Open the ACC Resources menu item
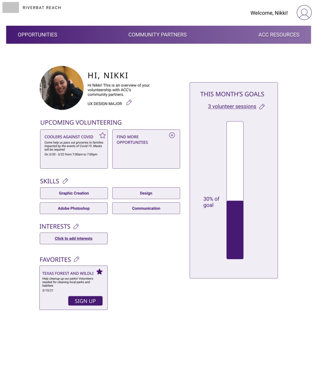This screenshot has width=317, height=366. pyautogui.click(x=279, y=35)
